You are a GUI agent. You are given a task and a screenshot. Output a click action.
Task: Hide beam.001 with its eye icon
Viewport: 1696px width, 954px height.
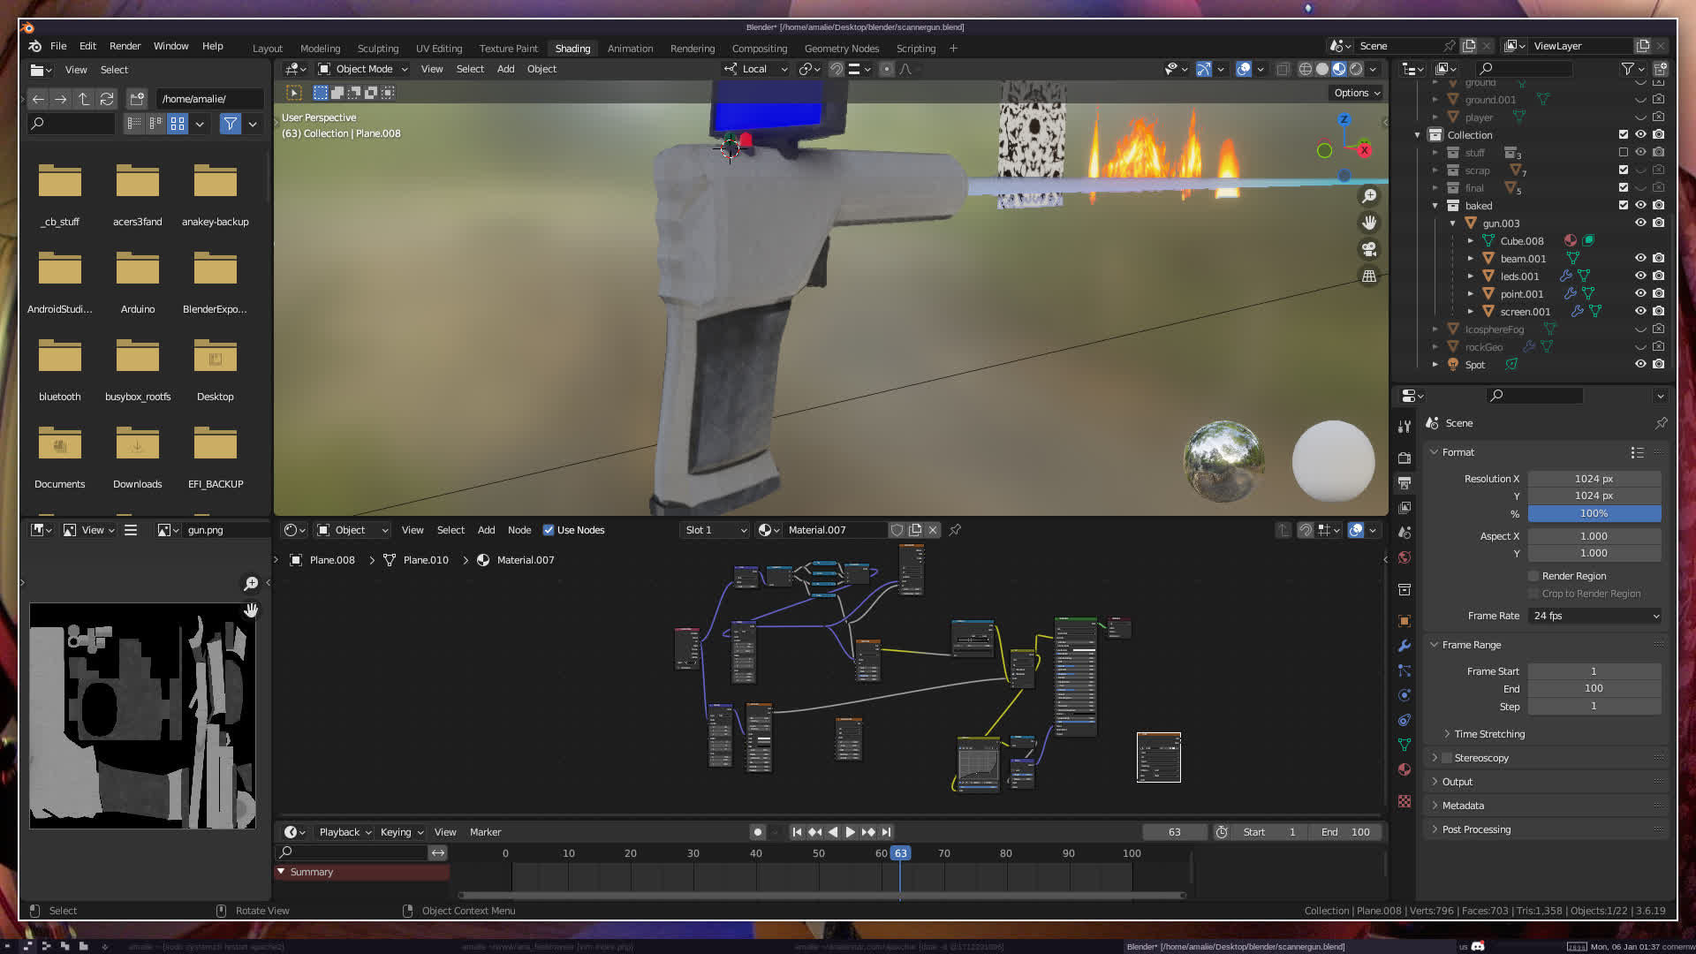coord(1640,259)
